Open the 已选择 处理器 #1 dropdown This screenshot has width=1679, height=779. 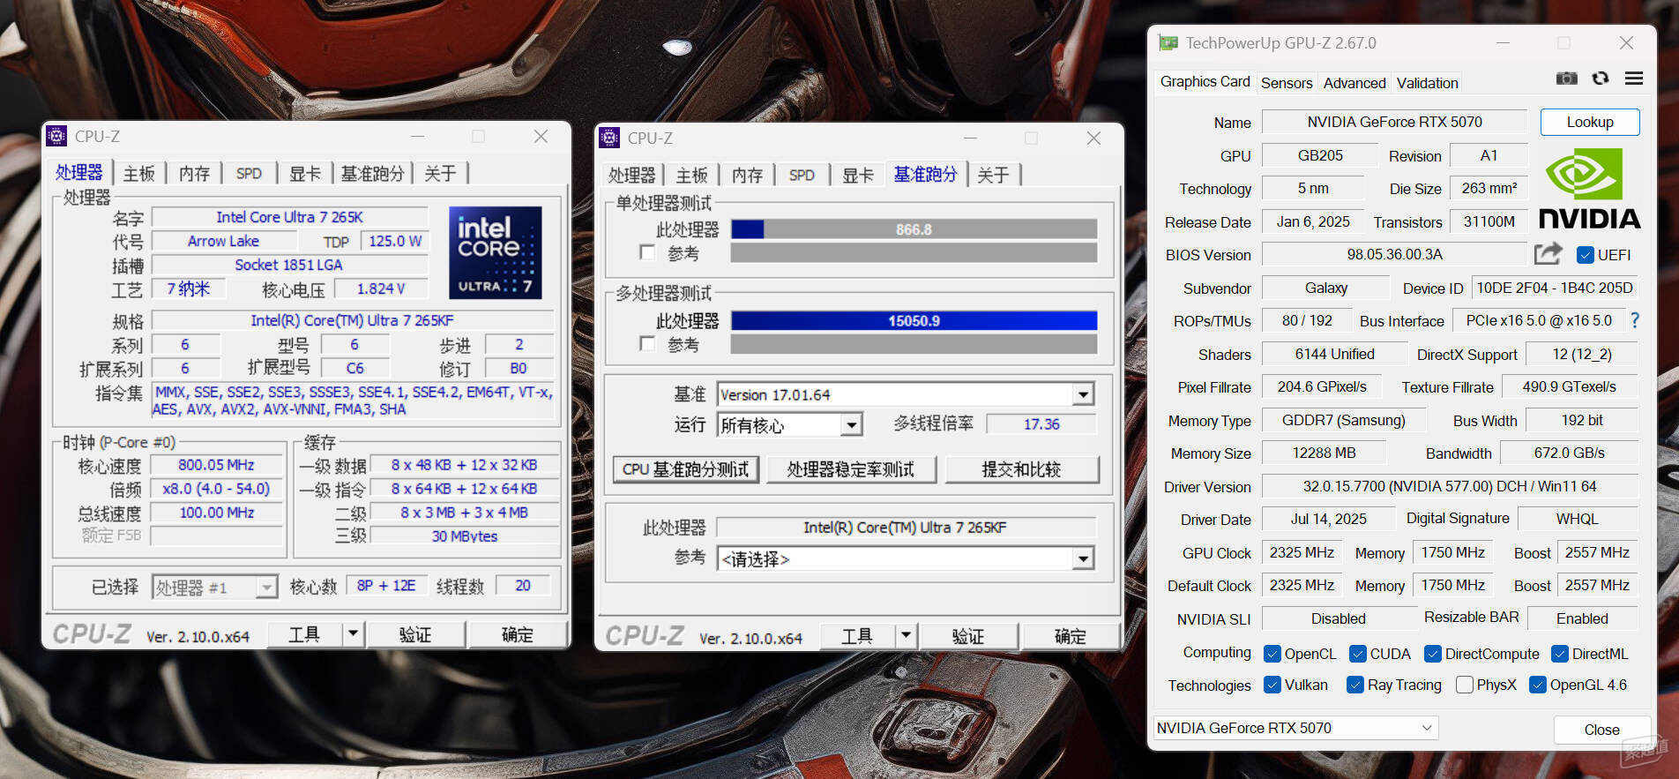[x=214, y=587]
